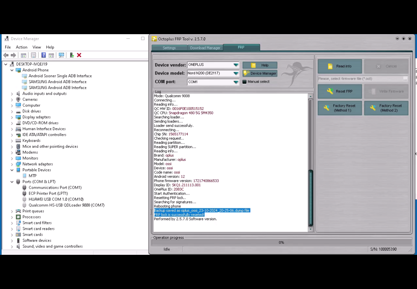417x289 pixels.
Task: Expand the Display adapters node
Action: pos(12,117)
